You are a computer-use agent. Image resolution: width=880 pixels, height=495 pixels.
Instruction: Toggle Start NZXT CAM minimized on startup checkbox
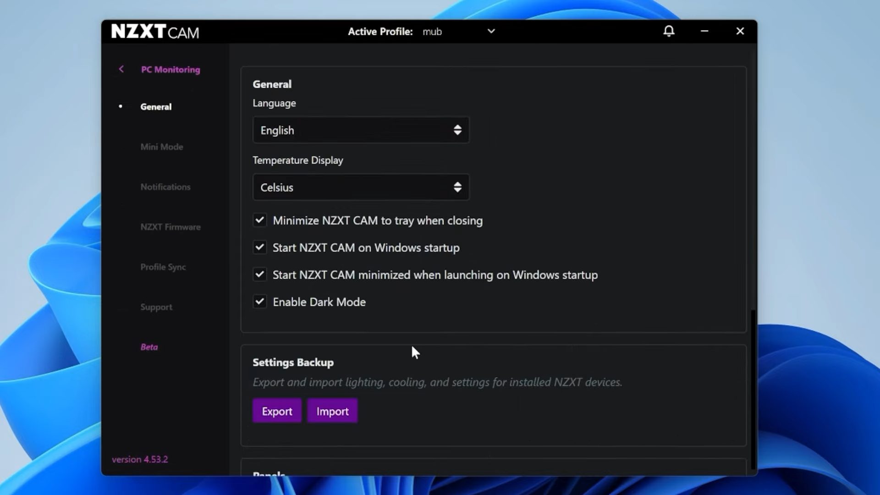[x=260, y=275]
